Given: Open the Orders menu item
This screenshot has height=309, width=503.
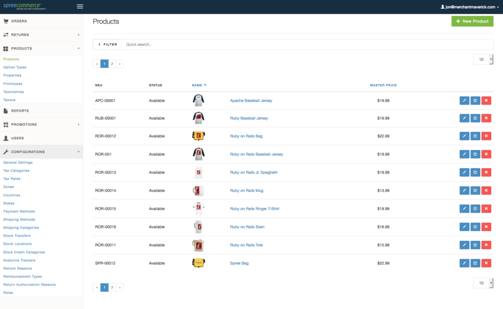Looking at the screenshot, I should (x=41, y=21).
